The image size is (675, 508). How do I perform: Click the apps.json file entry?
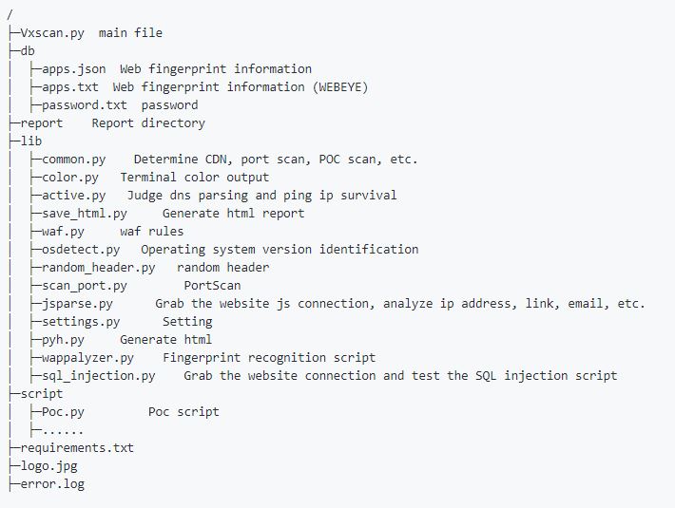[73, 69]
